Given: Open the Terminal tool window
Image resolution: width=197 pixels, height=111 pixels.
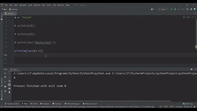Looking at the screenshot, I should [57, 104].
